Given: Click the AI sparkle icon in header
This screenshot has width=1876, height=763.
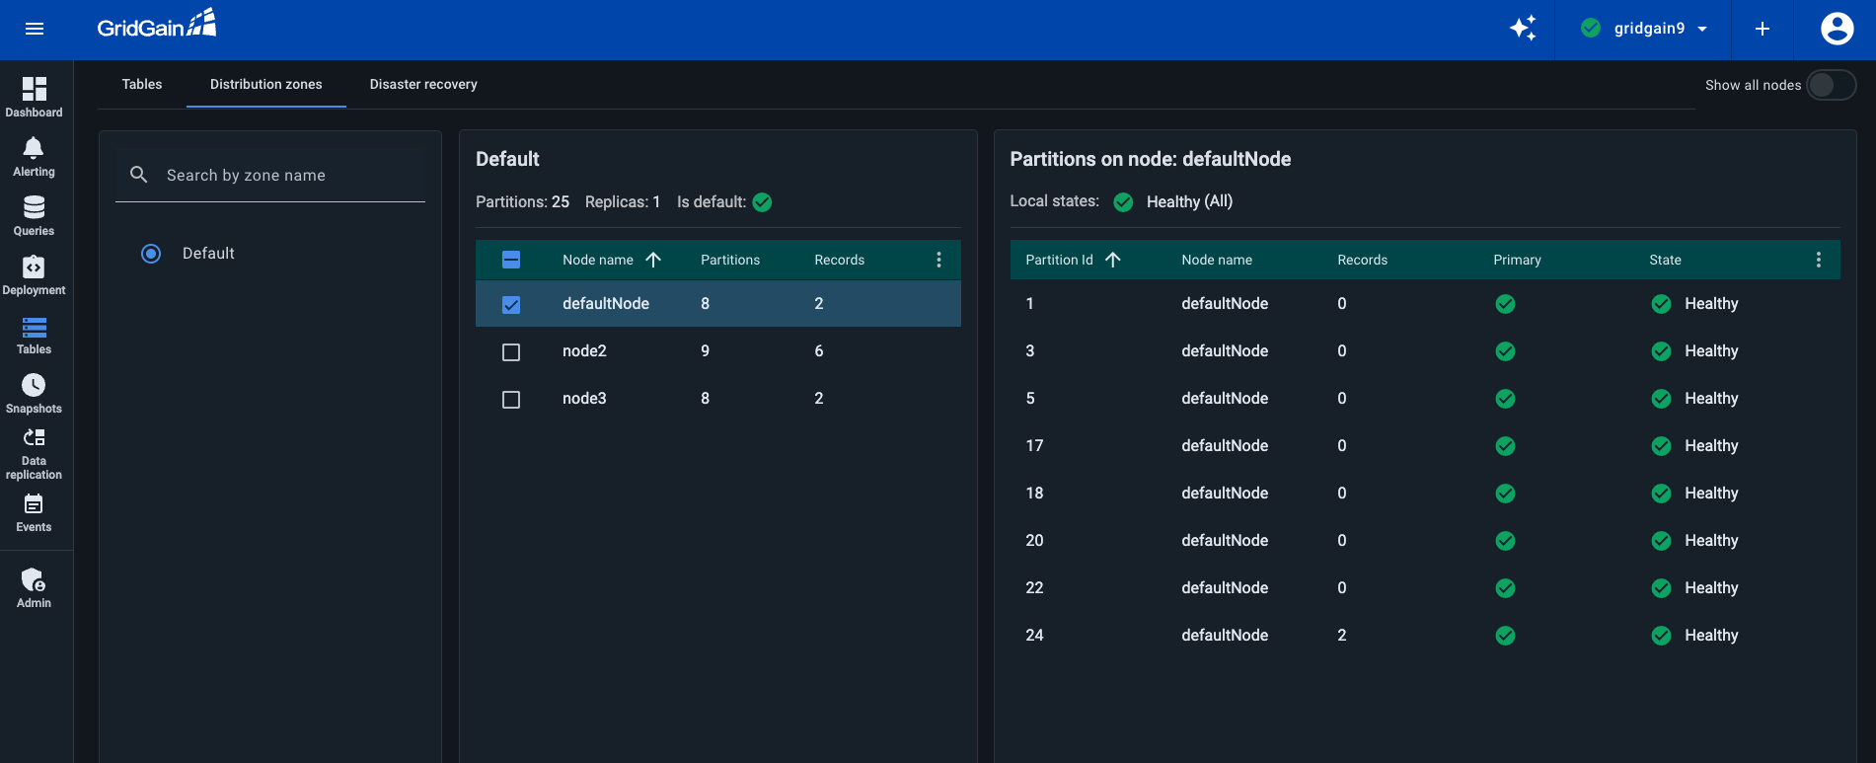Looking at the screenshot, I should click(x=1523, y=29).
